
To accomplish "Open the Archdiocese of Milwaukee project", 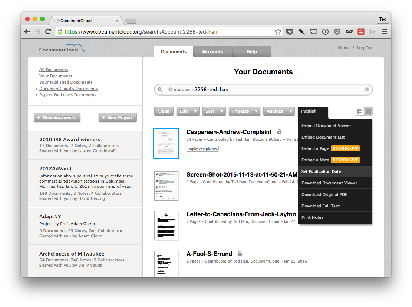I will pyautogui.click(x=85, y=259).
